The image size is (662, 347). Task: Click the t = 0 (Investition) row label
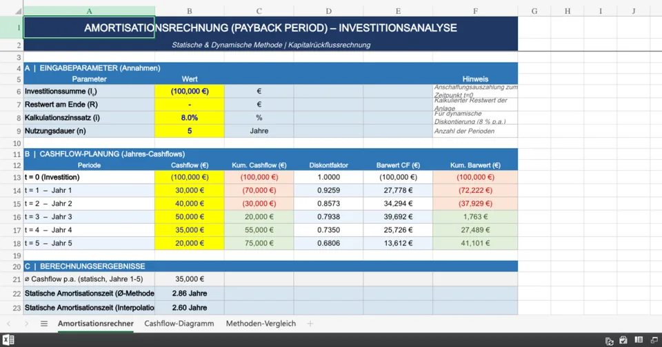pos(89,178)
